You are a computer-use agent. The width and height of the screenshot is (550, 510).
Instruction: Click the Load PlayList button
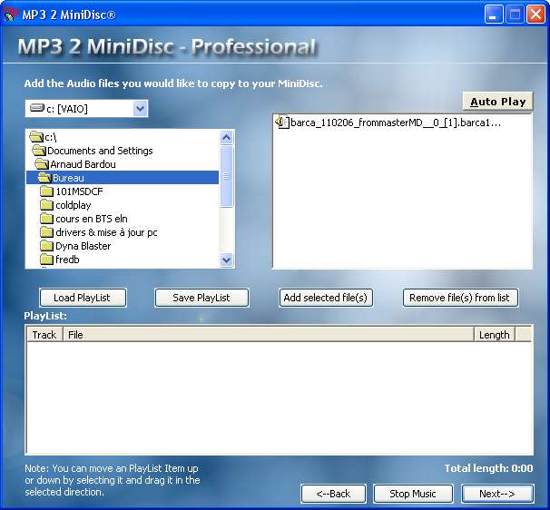(83, 298)
